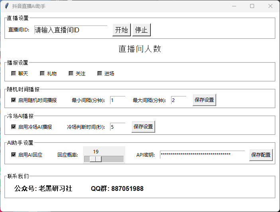Maximize the 抖音直播AI助手 window
The height and width of the screenshot is (212, 280).
(252, 6)
